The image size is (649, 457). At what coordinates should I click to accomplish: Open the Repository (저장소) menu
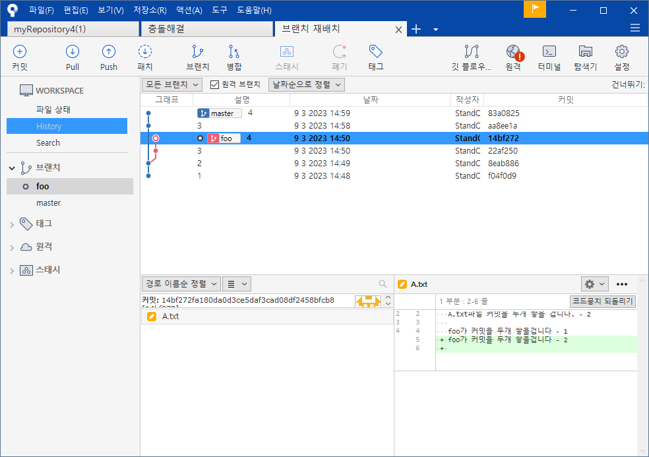click(x=150, y=10)
